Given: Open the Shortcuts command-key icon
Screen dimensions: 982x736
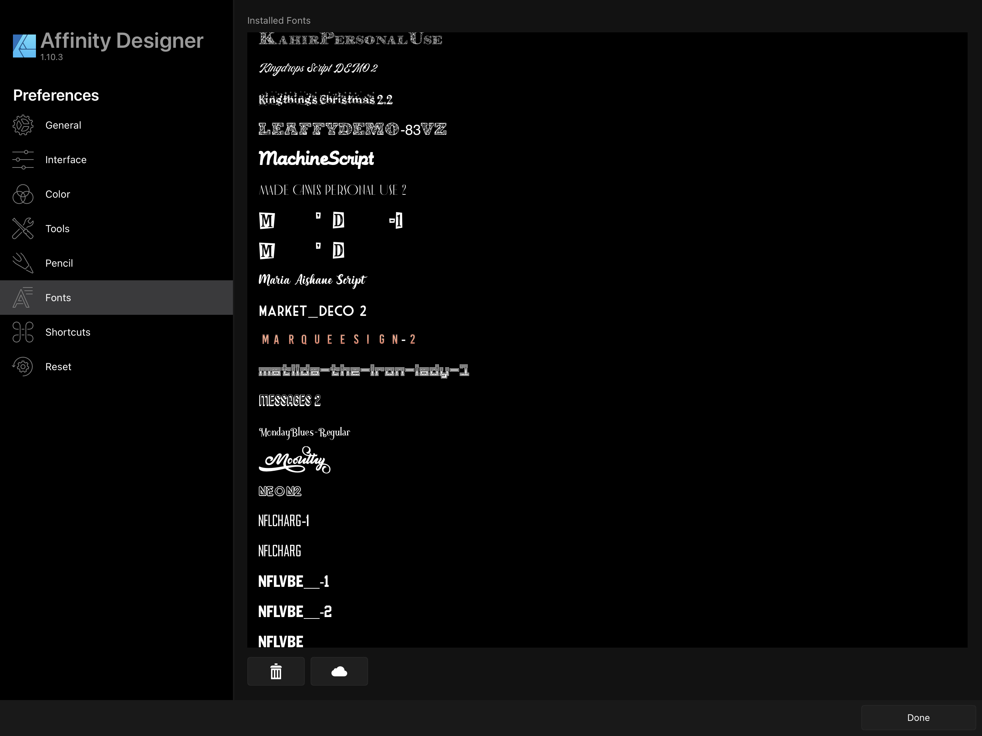Looking at the screenshot, I should [23, 332].
